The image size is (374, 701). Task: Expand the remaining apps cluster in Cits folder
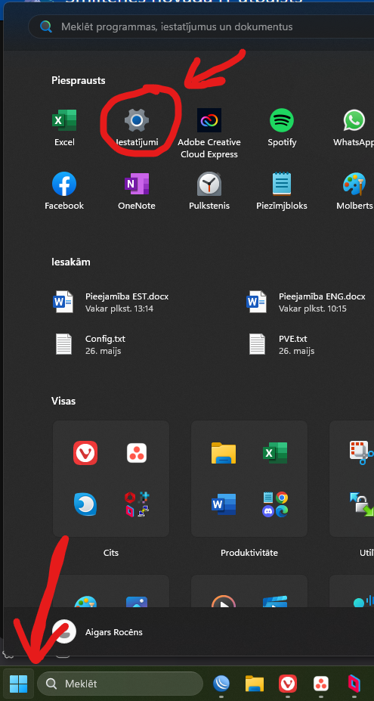137,504
